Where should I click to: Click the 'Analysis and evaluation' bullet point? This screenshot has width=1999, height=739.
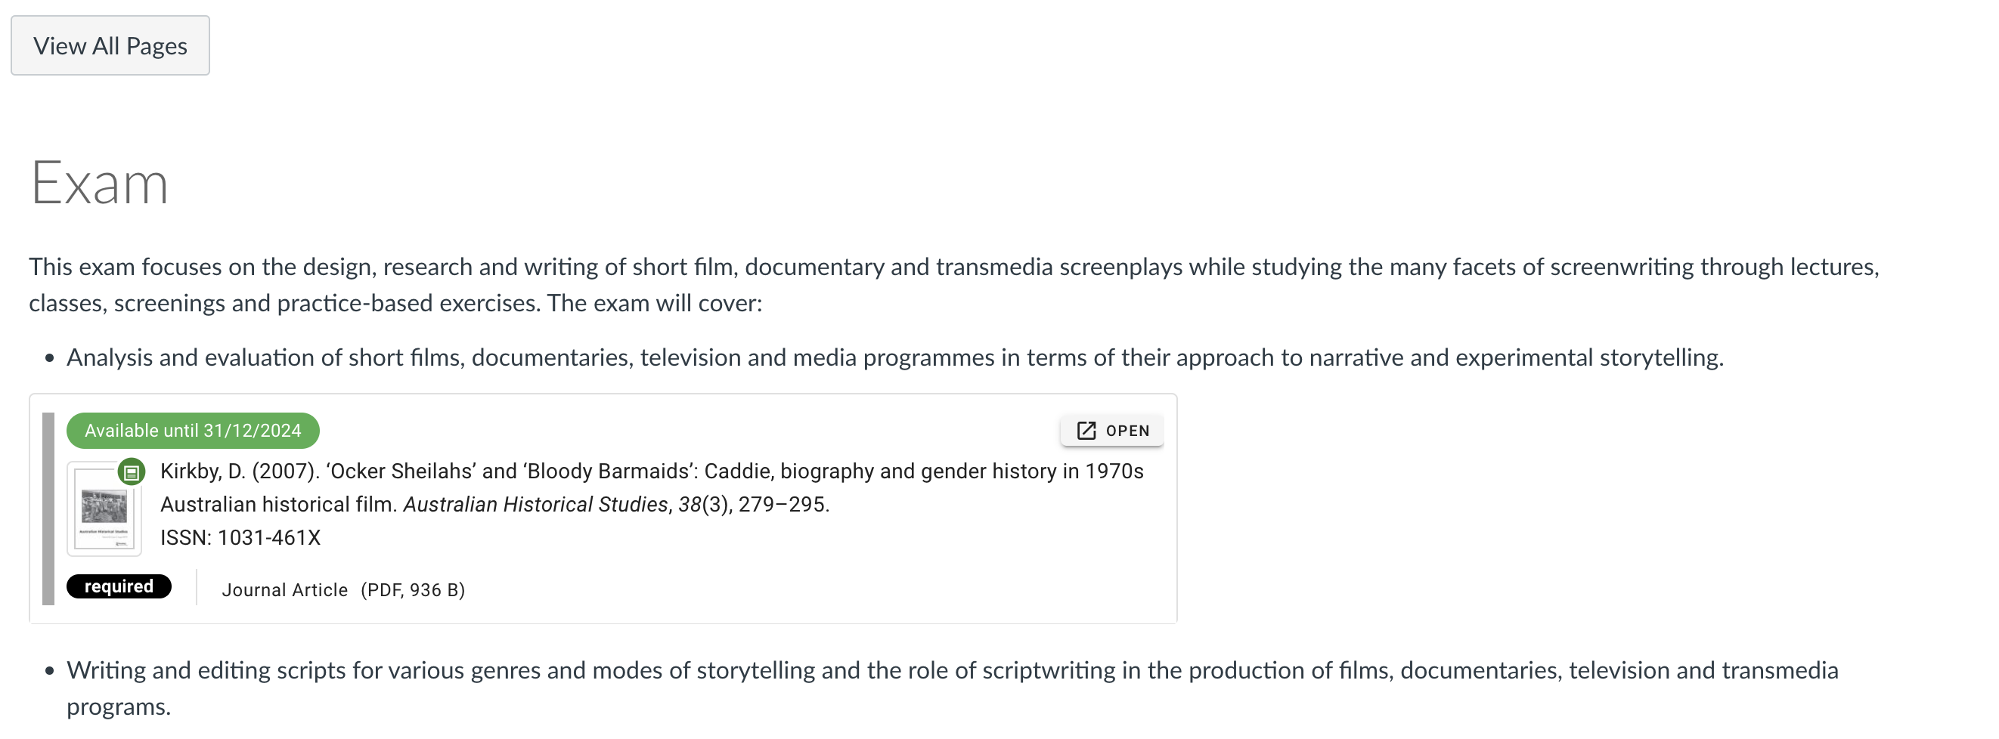tap(894, 357)
